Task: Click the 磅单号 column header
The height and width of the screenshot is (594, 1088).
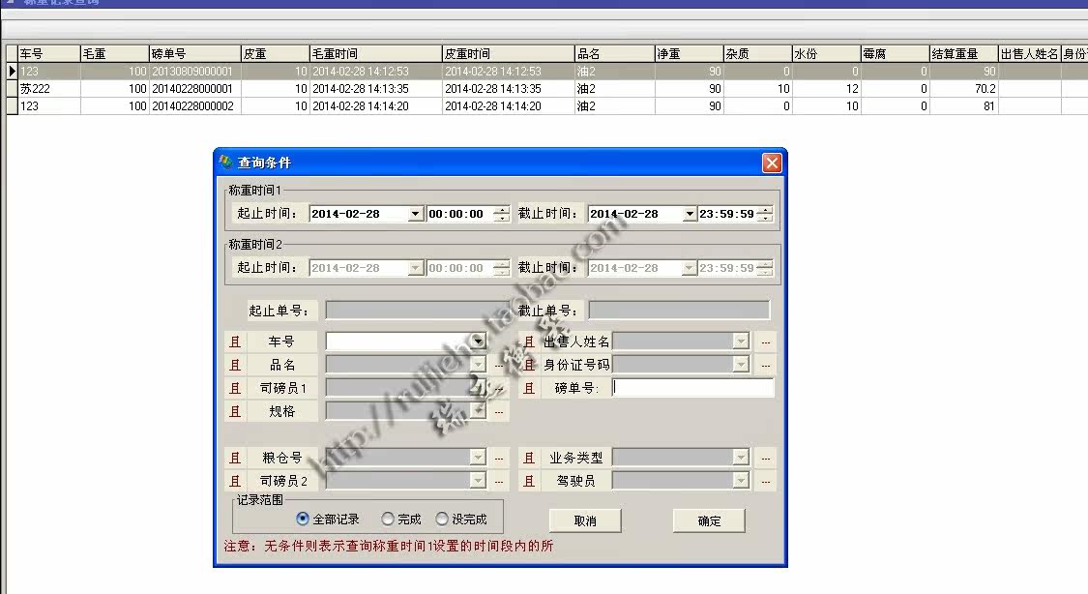Action: (x=193, y=54)
